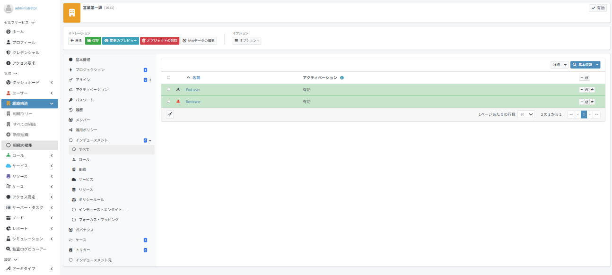Expand the ダッシュボード sidebar menu
Image resolution: width=612 pixels, height=275 pixels.
(x=30, y=83)
